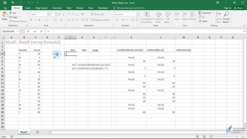Screen dimensions: 247x139
Task: Click row 7 header
Action: tap(2, 65)
